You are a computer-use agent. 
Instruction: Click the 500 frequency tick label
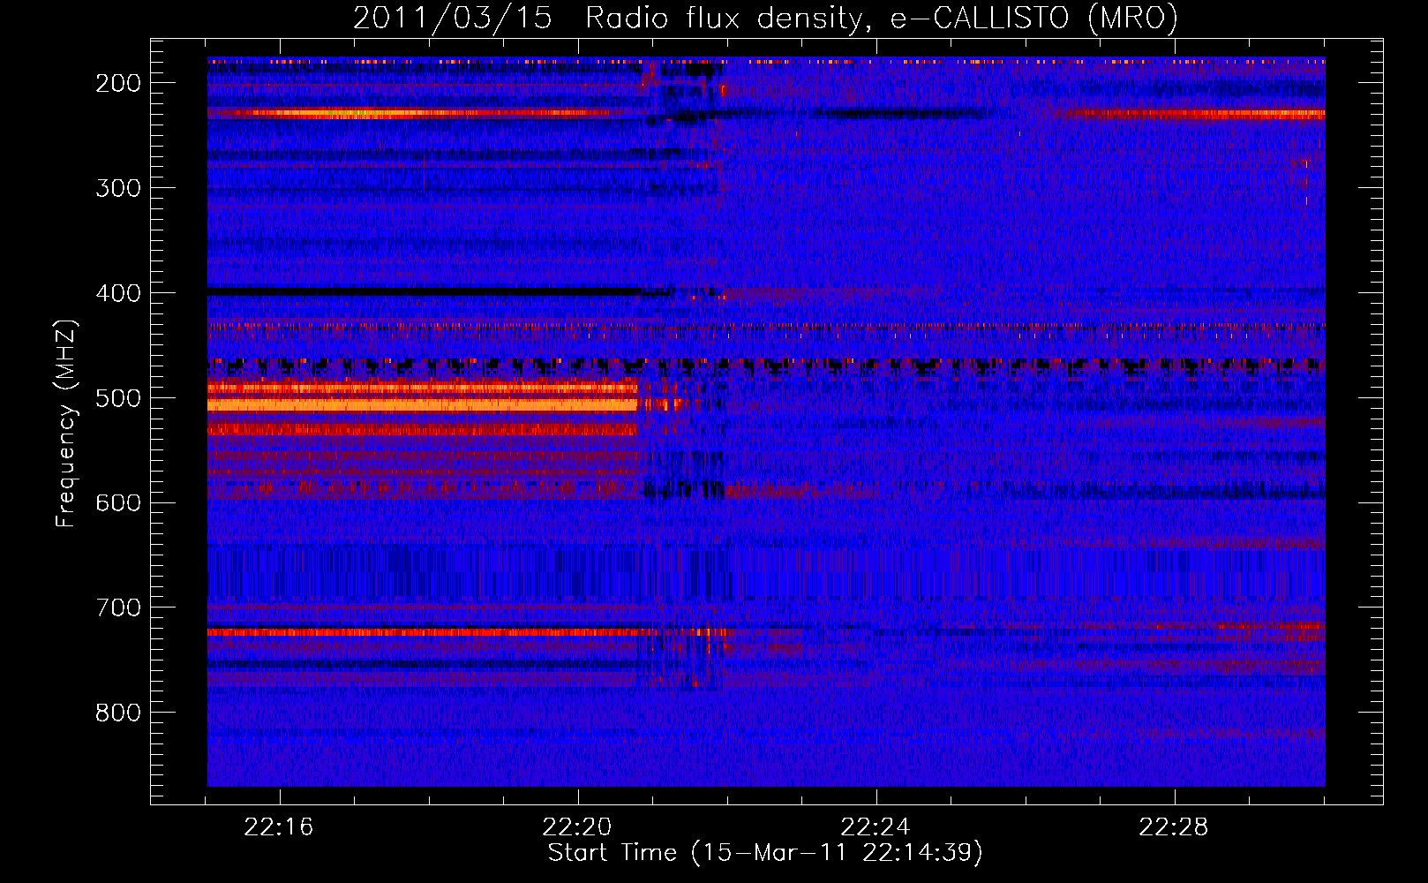point(118,398)
